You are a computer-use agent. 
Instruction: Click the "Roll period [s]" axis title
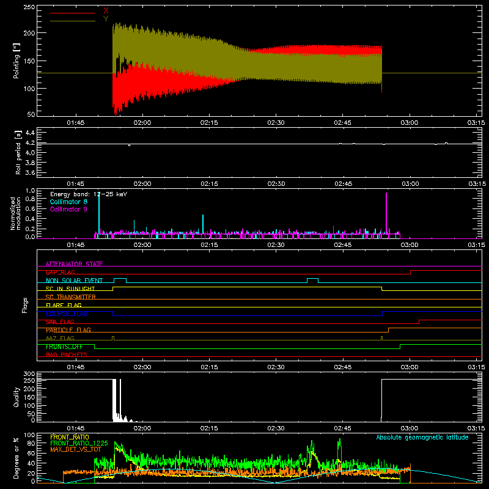click(18, 152)
